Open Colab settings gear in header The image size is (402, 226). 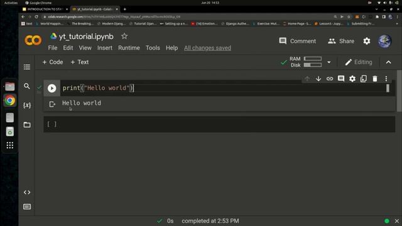coord(367,41)
